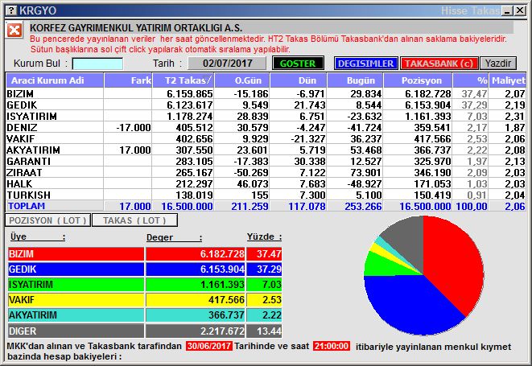
Task: Click ZIRAAT O.Gün value -50.269
Action: click(x=251, y=172)
